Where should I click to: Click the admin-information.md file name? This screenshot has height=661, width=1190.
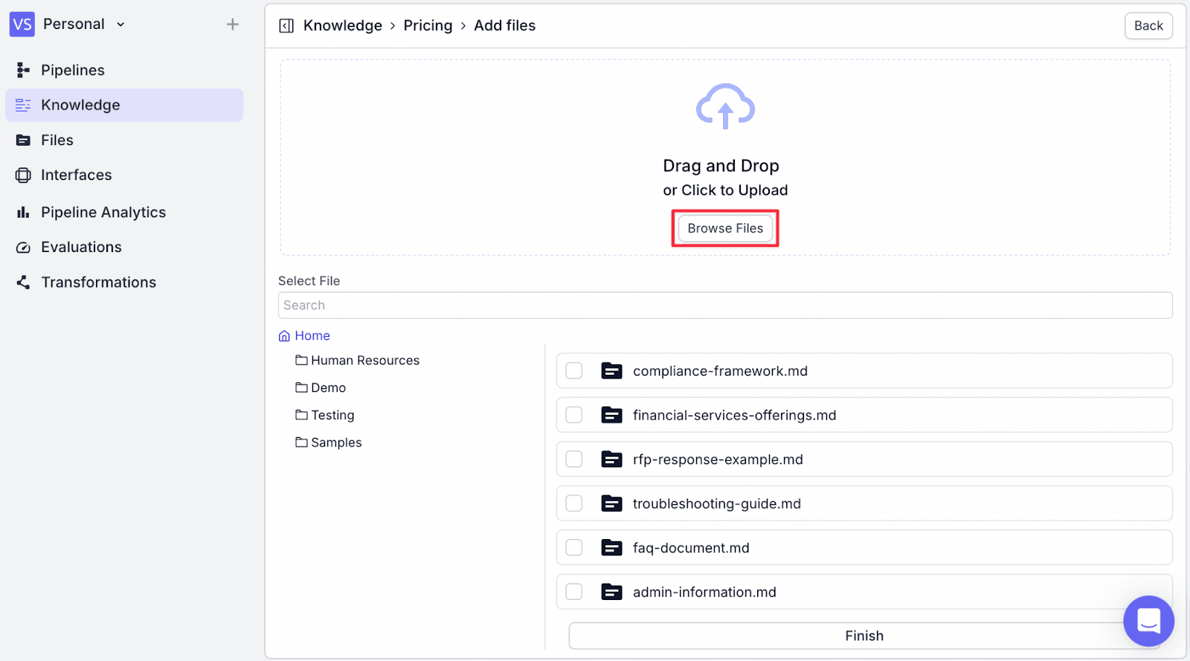(704, 592)
